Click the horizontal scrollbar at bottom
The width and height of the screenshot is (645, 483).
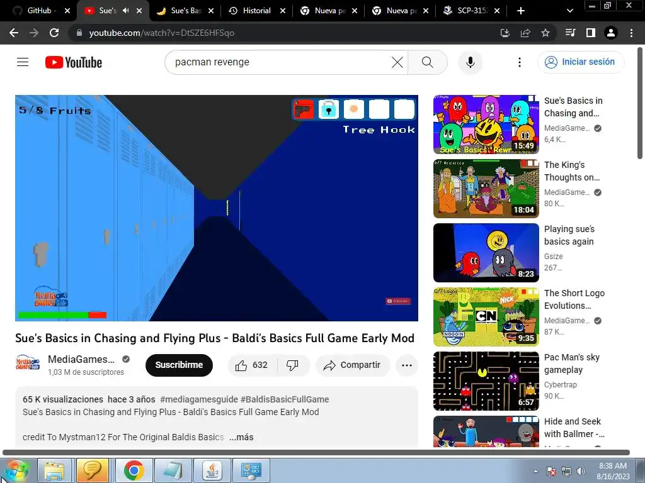pyautogui.click(x=316, y=453)
